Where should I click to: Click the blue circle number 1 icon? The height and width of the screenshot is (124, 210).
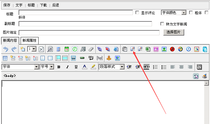189,49
